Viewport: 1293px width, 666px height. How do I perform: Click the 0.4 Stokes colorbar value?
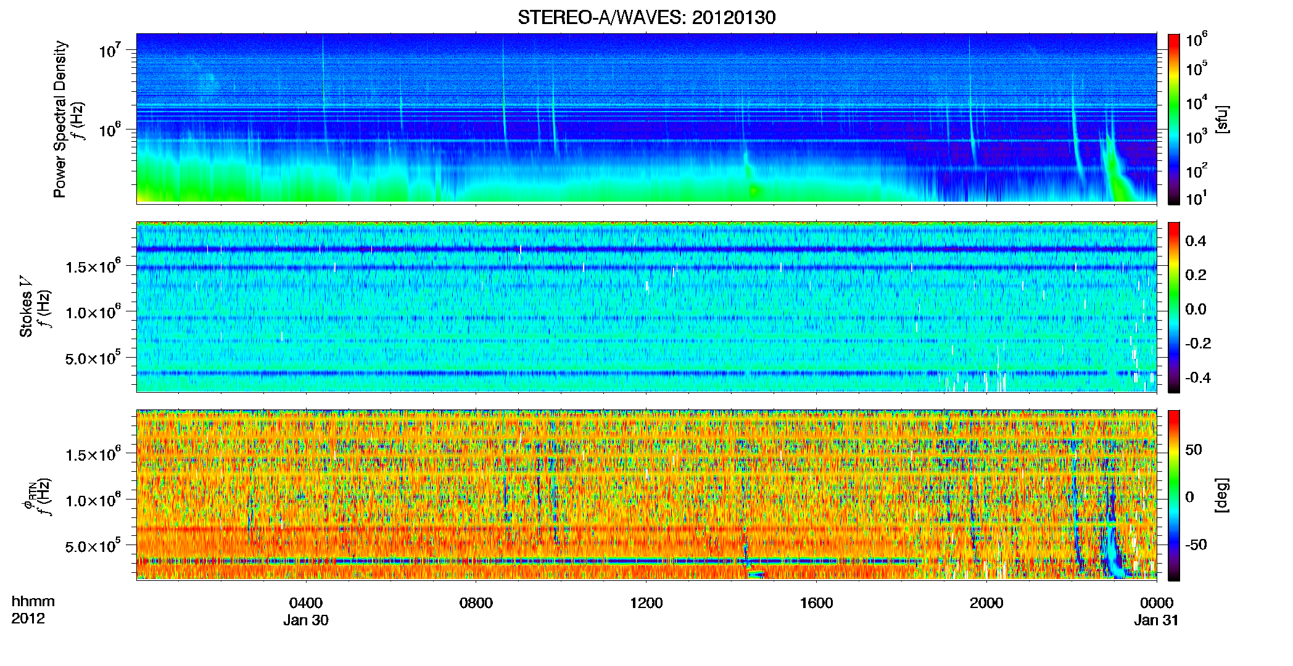(1196, 241)
